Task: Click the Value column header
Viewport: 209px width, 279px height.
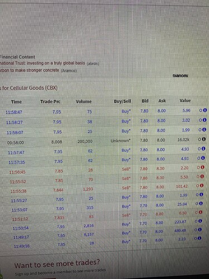Action: tap(185, 100)
